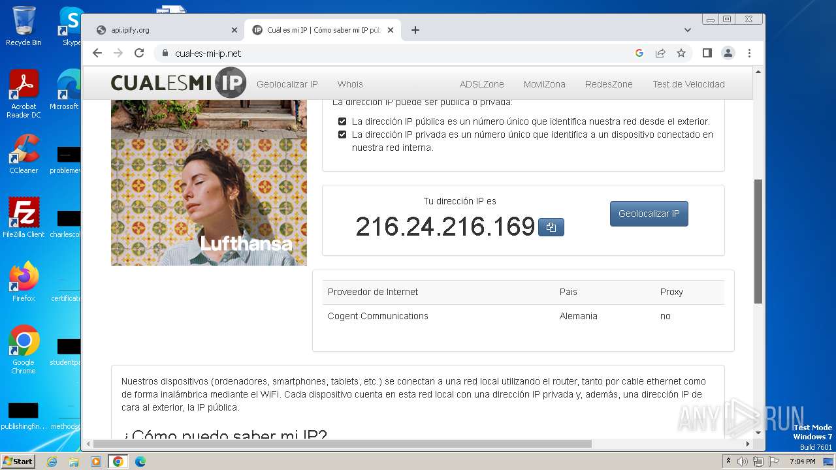This screenshot has height=470, width=836.
Task: Open the Recycle Bin desktop icon
Action: [24, 27]
